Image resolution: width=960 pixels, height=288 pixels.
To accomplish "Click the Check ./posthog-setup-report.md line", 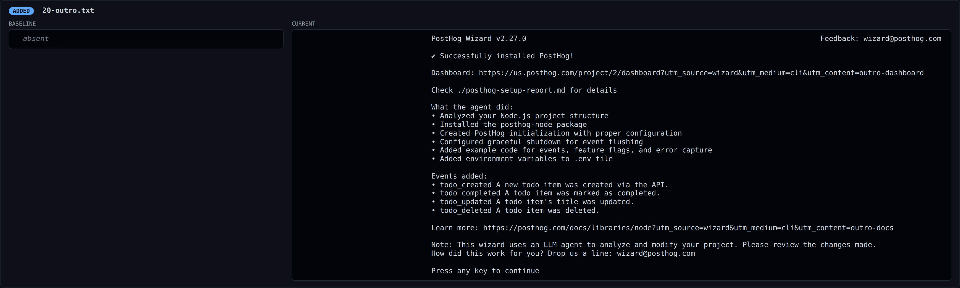I will click(x=524, y=90).
